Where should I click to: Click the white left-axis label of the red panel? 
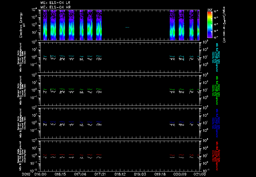21,156
